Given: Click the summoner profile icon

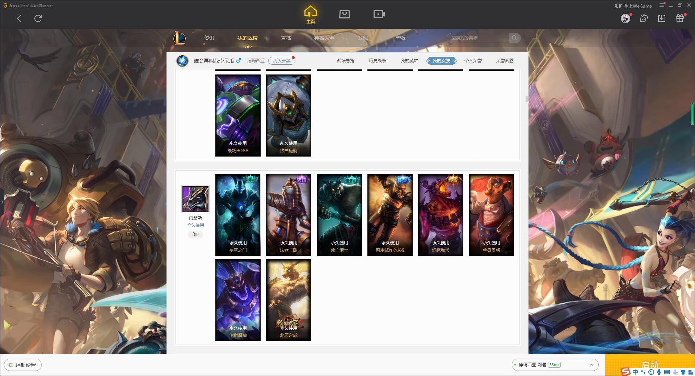Looking at the screenshot, I should (x=182, y=61).
